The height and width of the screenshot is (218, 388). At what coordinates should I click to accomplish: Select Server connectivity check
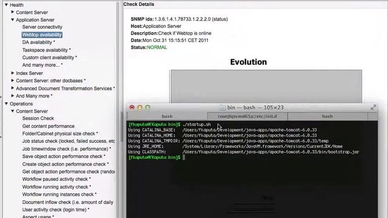[42, 27]
